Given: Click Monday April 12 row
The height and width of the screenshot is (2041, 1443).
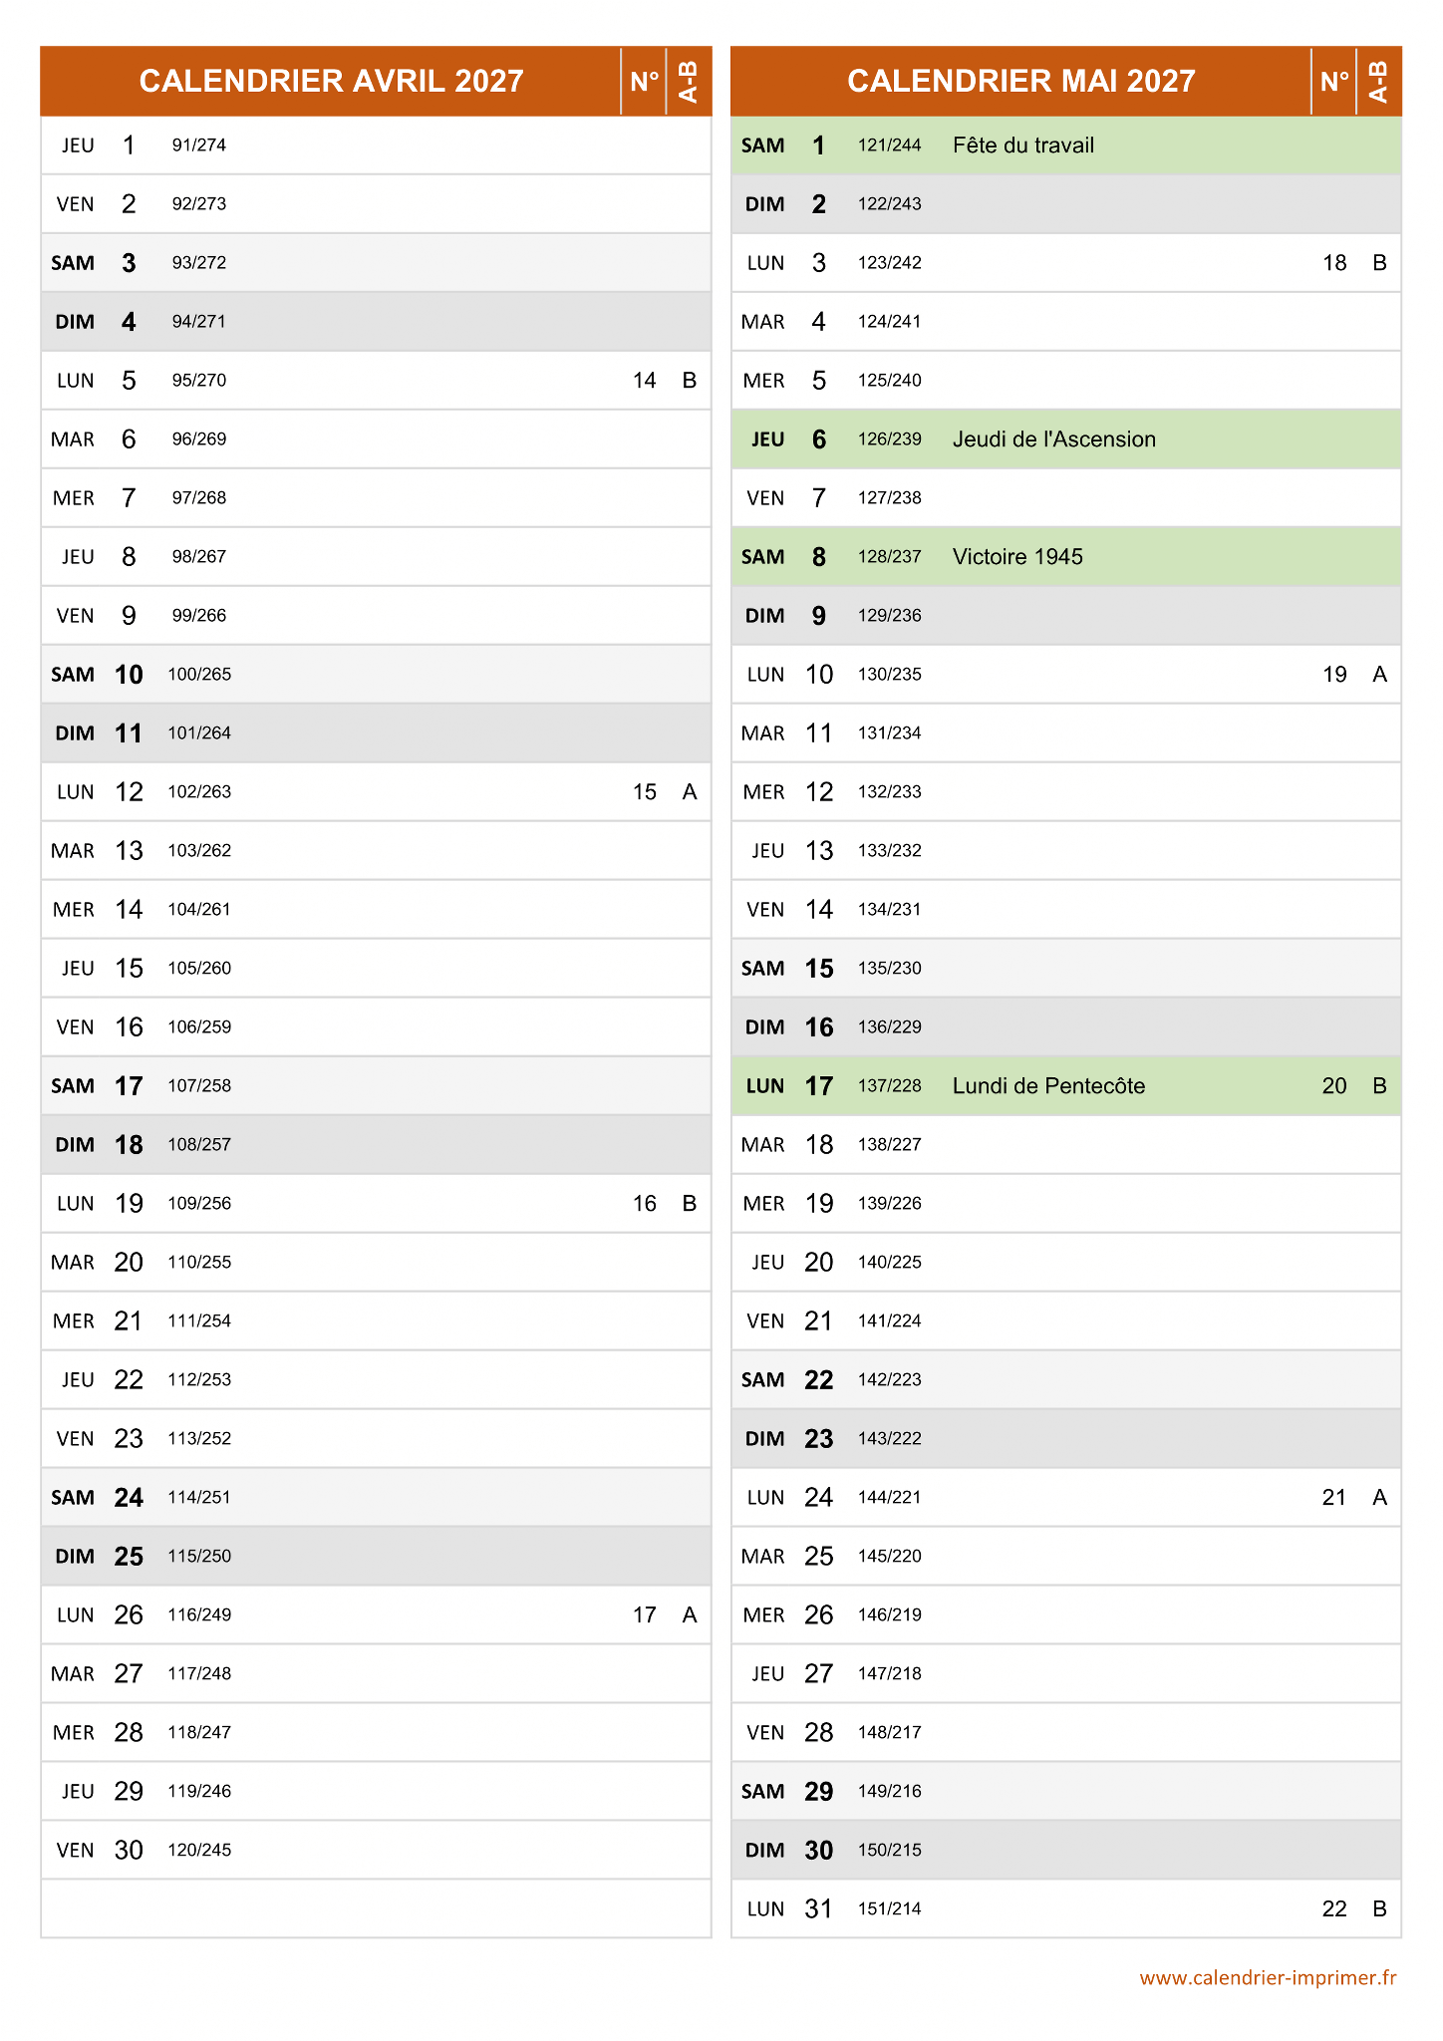Looking at the screenshot, I should coord(376,792).
